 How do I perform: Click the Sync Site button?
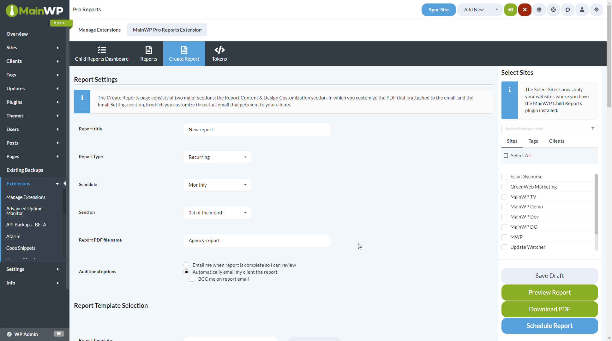(x=438, y=10)
